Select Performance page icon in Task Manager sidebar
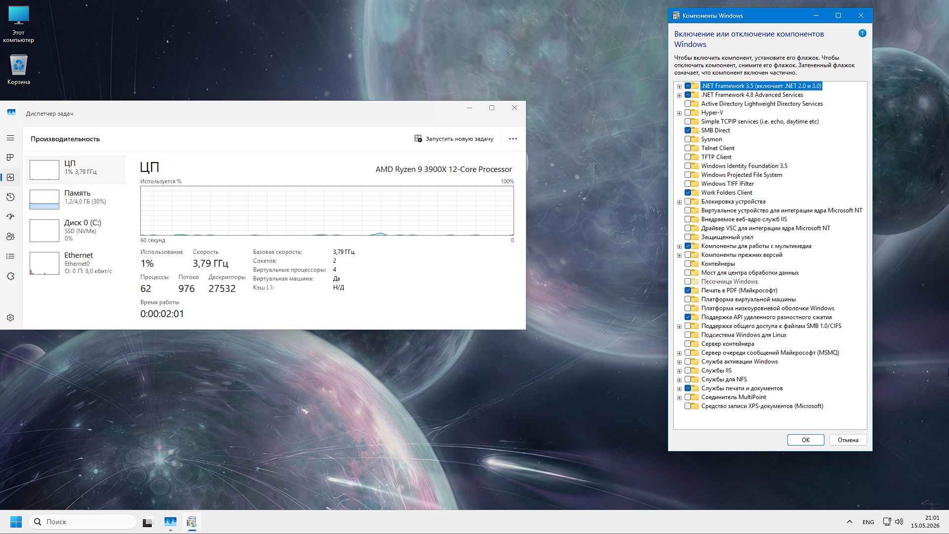The height and width of the screenshot is (534, 949). (x=10, y=177)
